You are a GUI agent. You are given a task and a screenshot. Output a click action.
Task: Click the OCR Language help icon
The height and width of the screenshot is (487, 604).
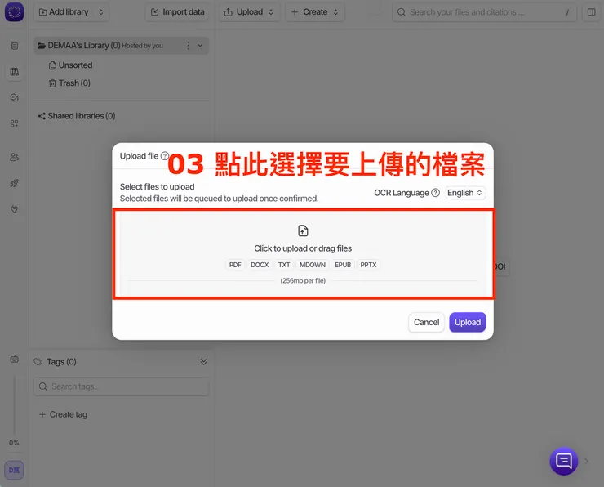435,193
